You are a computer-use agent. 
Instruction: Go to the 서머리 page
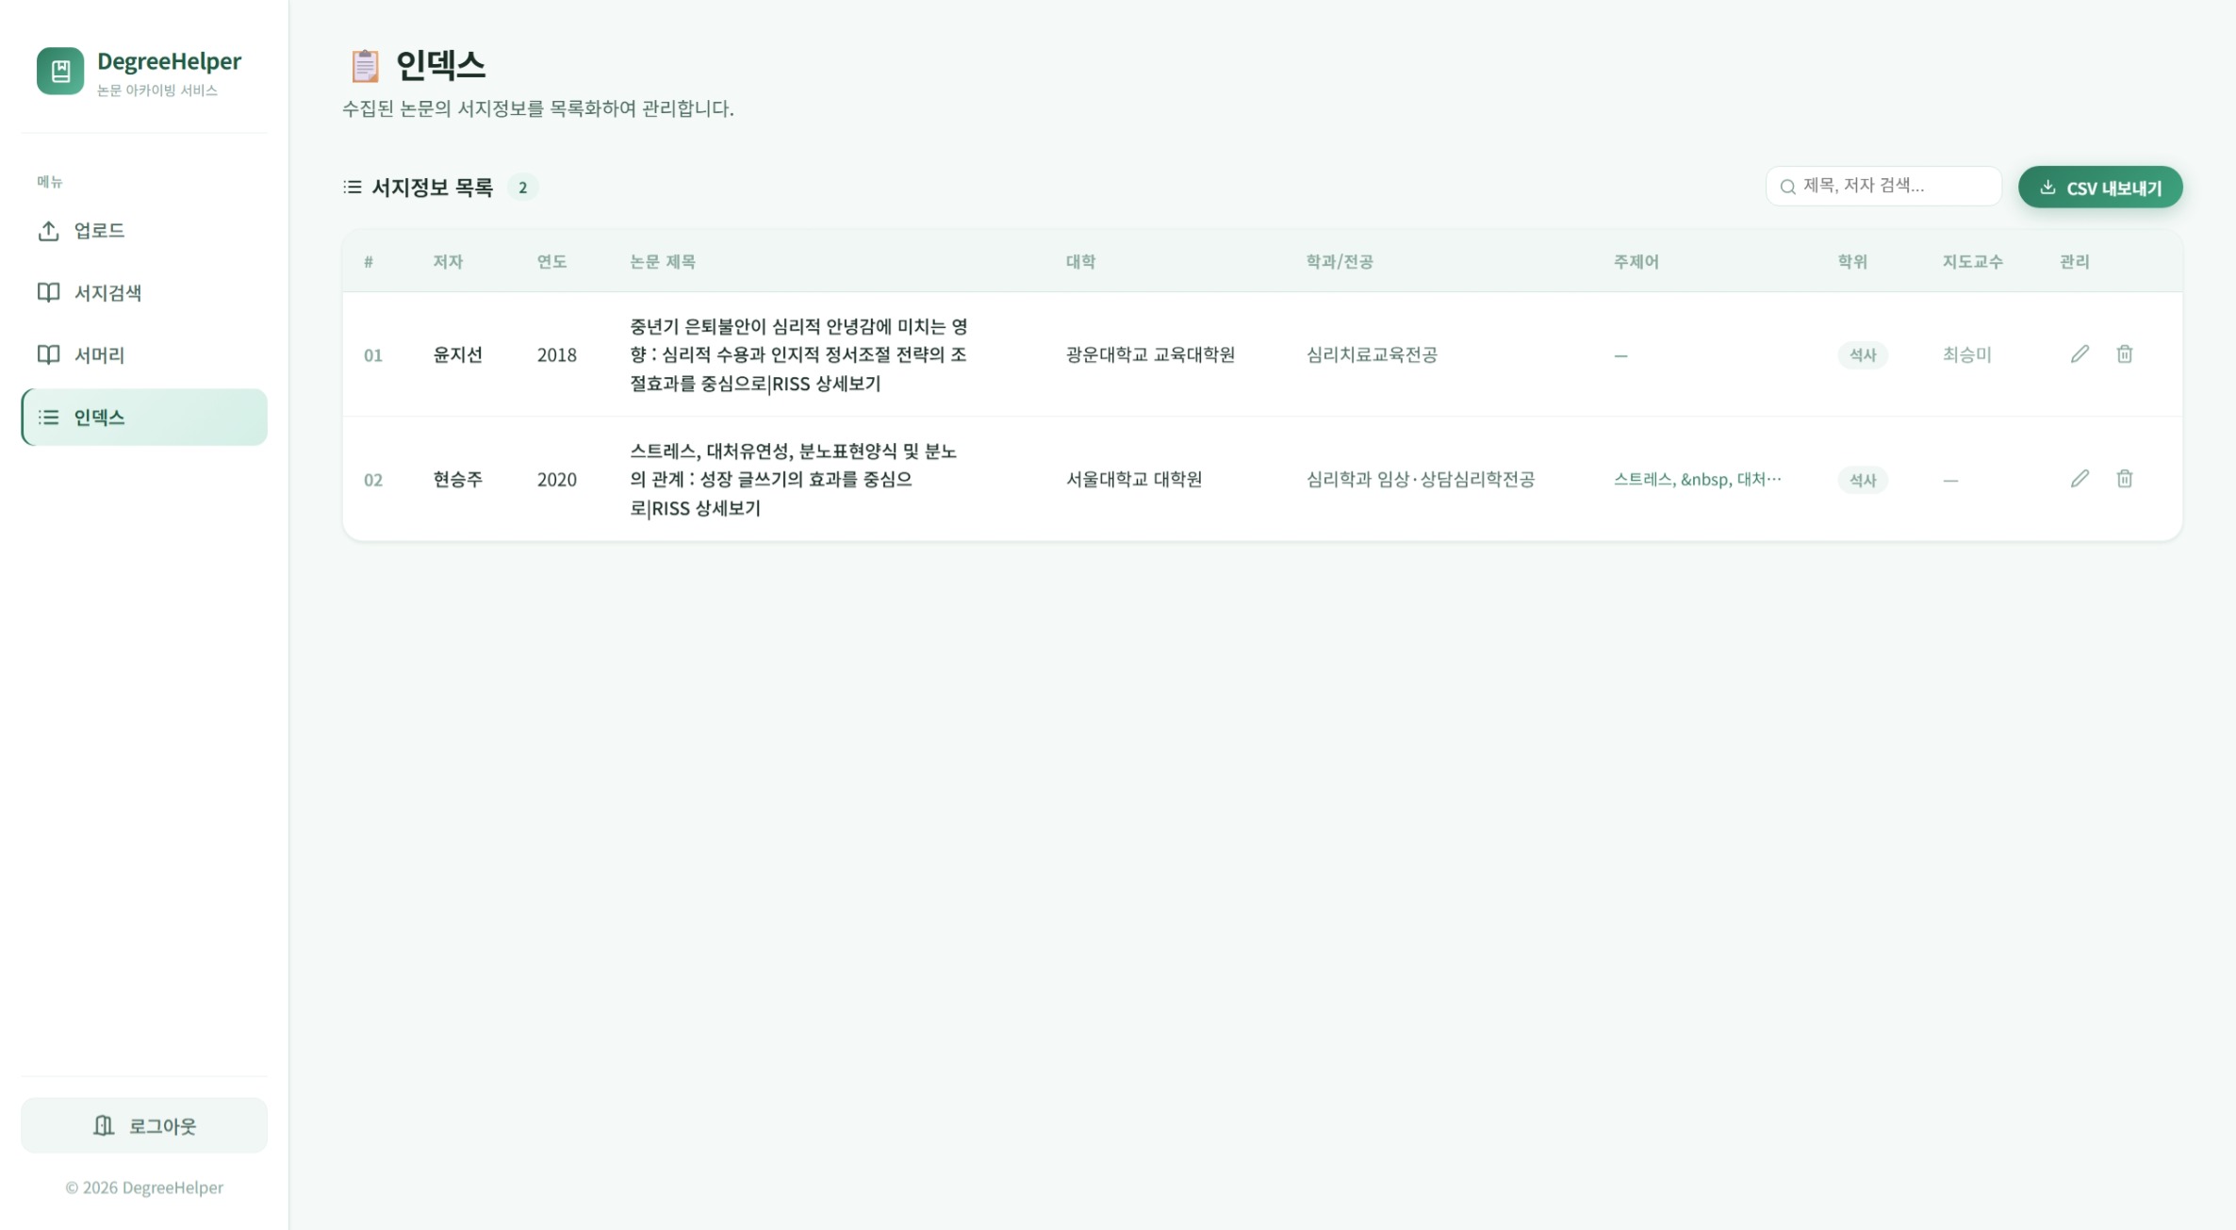99,355
